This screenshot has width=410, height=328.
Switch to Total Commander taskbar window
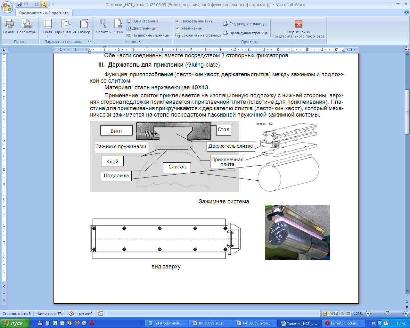166,323
